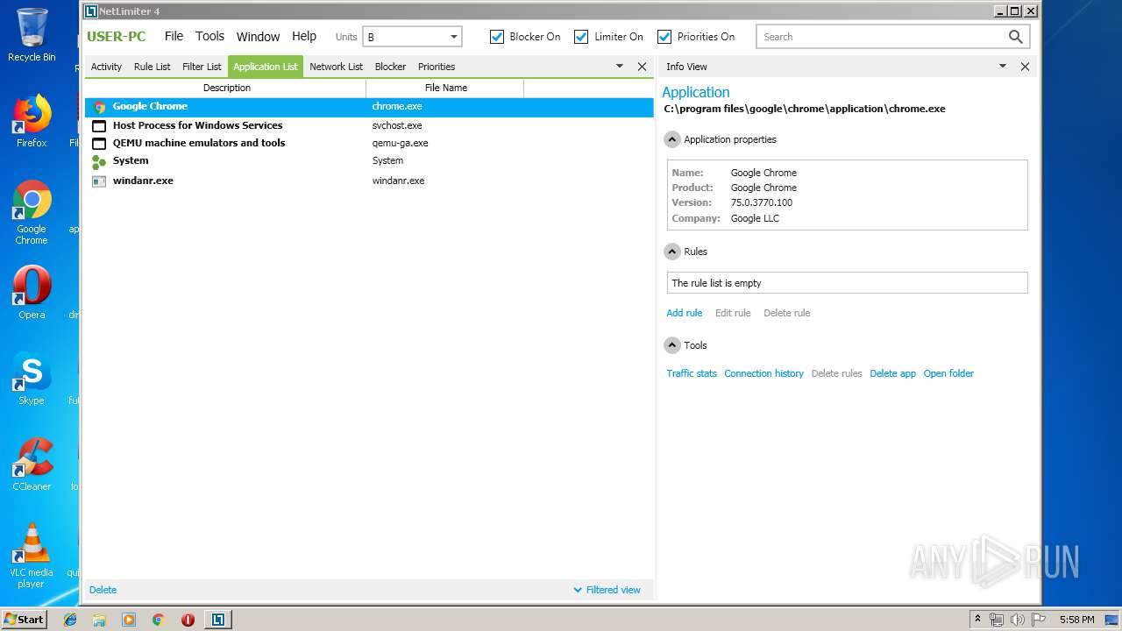
Task: Click the NetLimiter taskbar button
Action: point(217,620)
